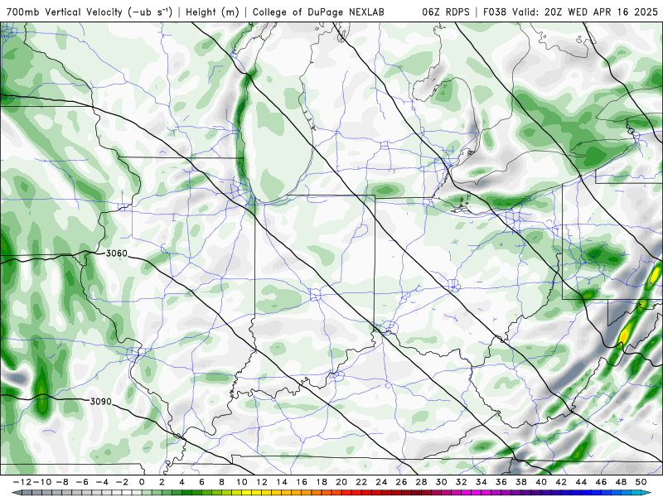The height and width of the screenshot is (497, 663).
Task: Click the 20 colorbar scale label
Action: point(341,482)
